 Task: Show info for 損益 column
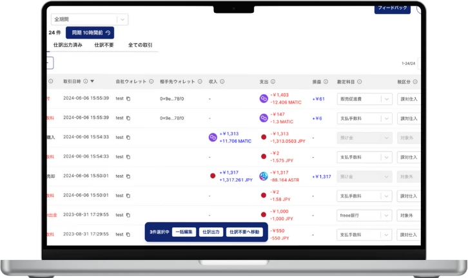tap(326, 81)
